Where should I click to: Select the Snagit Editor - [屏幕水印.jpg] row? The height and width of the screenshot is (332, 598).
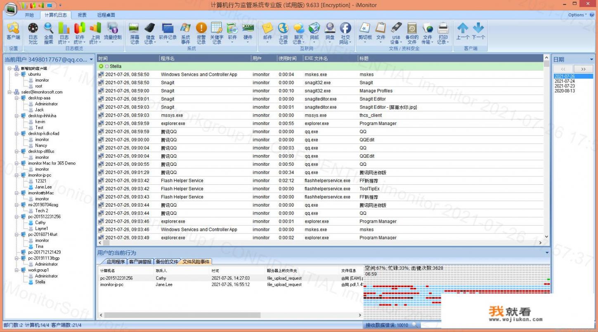click(x=320, y=107)
